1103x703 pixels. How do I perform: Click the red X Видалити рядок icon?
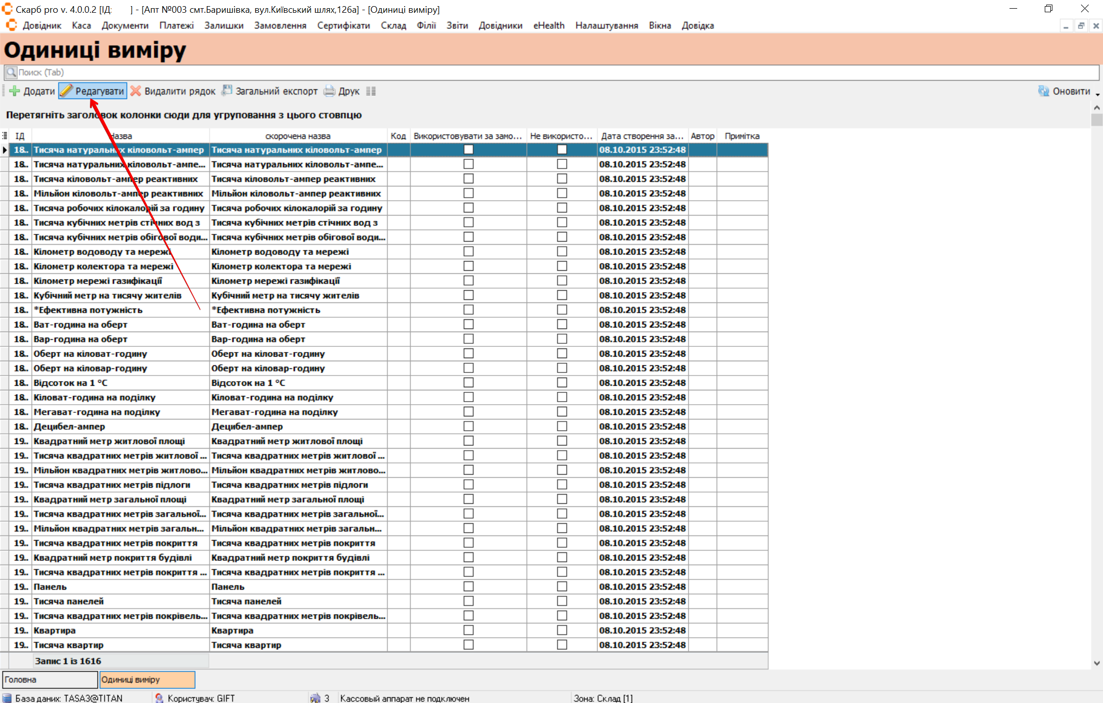click(135, 91)
